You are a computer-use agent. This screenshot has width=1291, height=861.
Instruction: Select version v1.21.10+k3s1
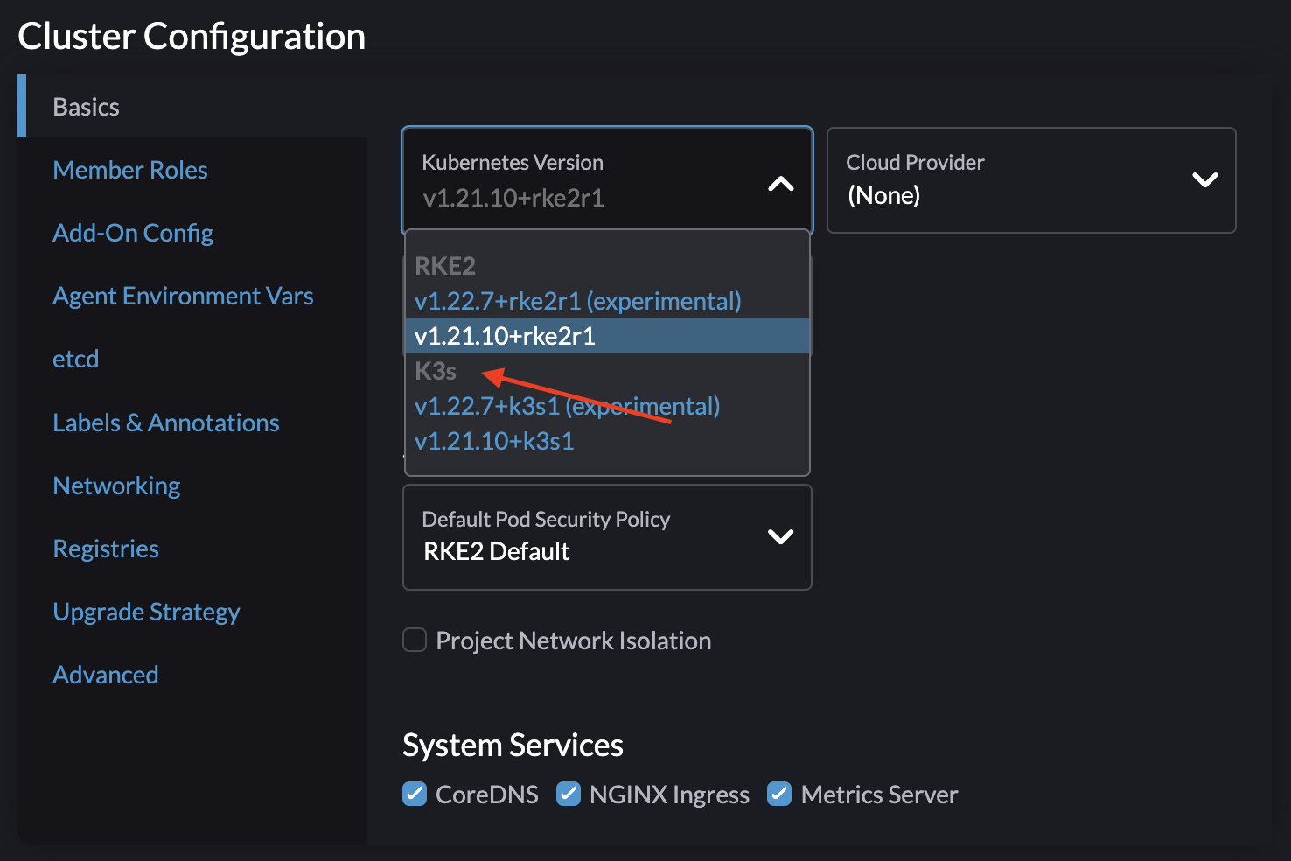[494, 441]
